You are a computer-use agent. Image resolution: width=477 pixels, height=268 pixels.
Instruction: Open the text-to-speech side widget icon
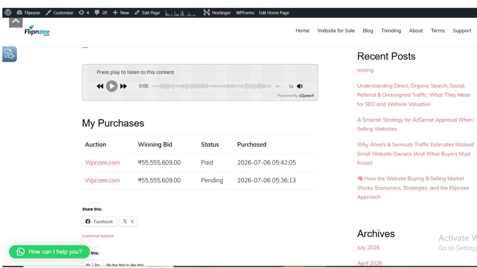(x=10, y=54)
